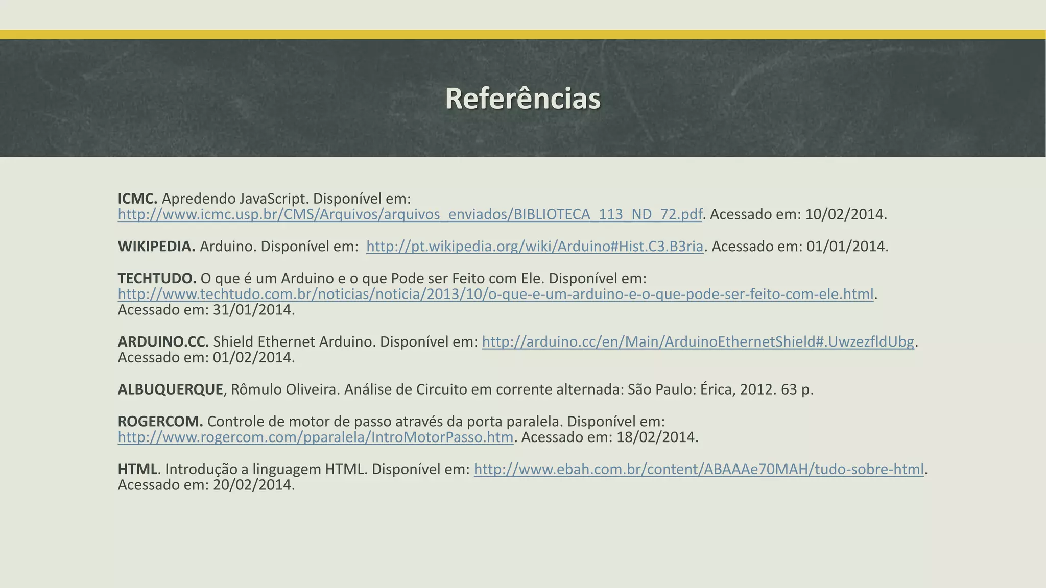The height and width of the screenshot is (588, 1046).
Task: Click 'Acessado em: 31/01/2014.' text
Action: coord(206,310)
